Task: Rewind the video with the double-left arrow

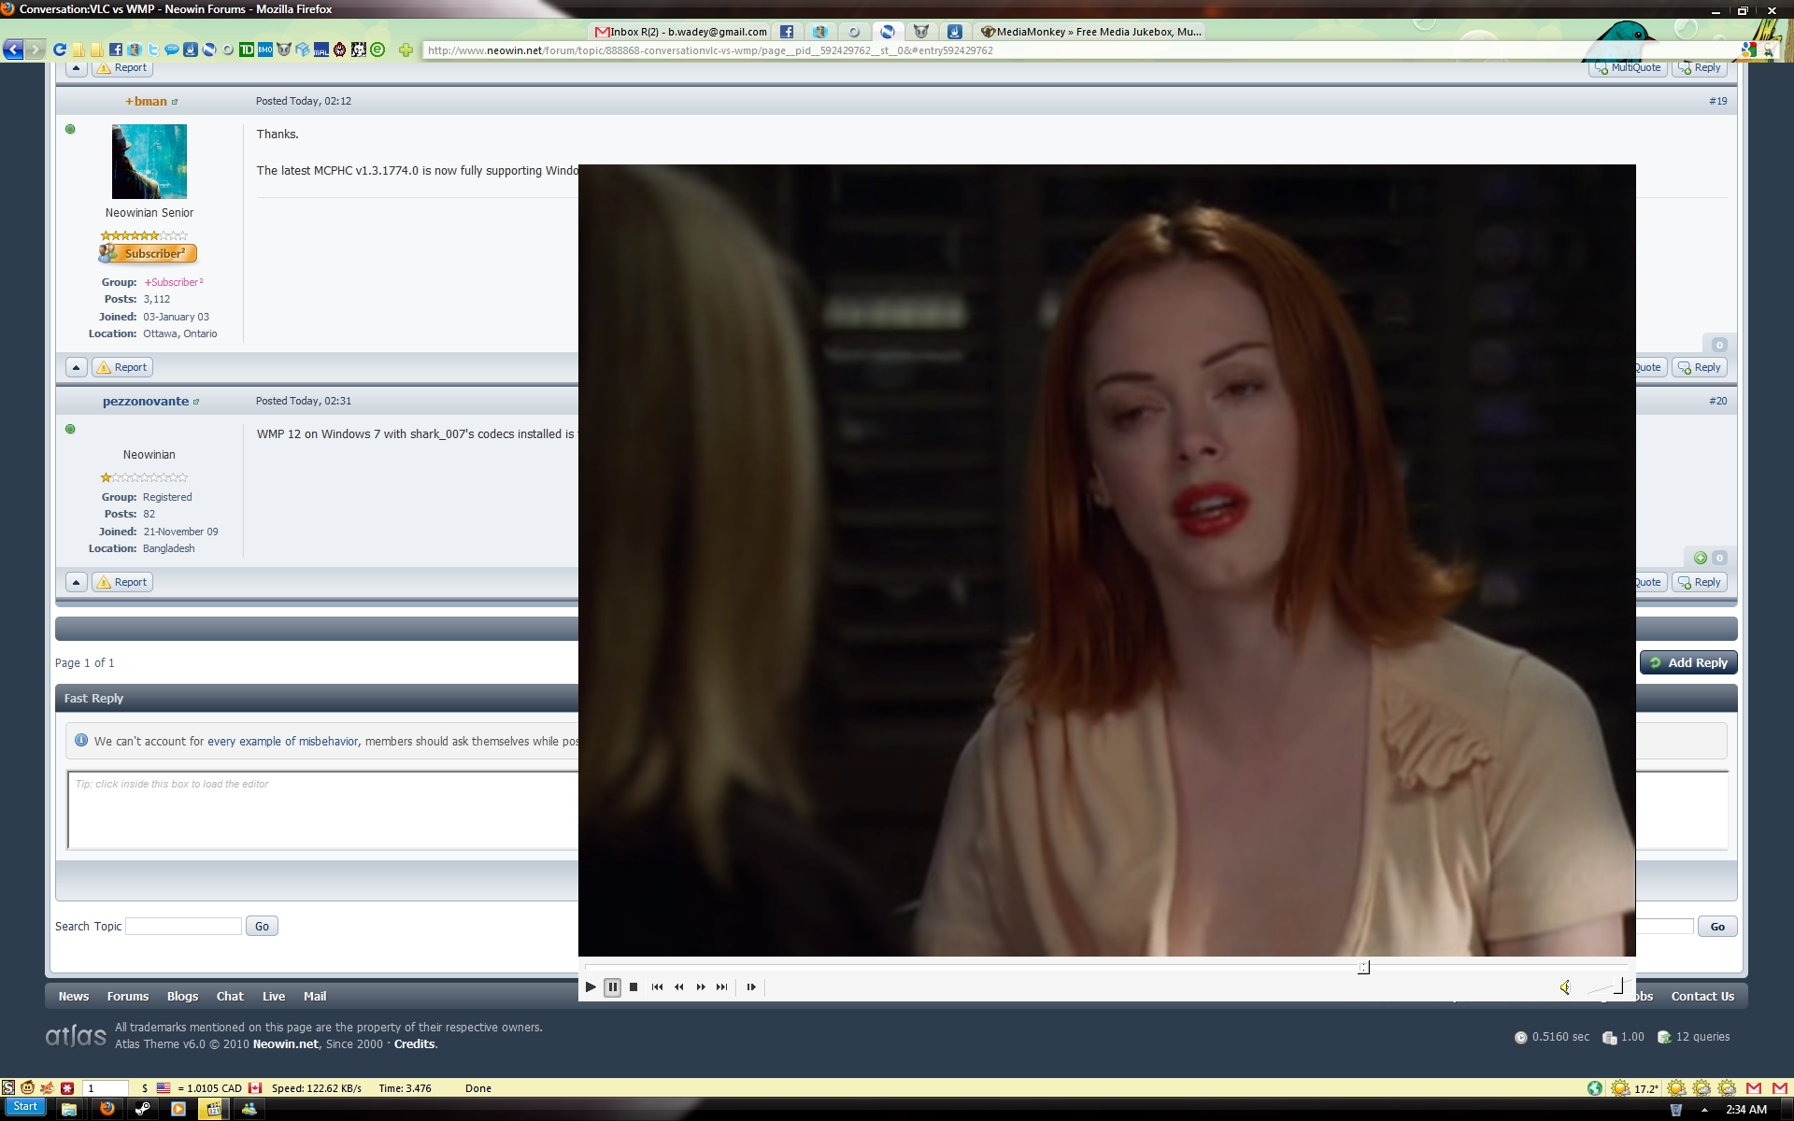Action: point(679,986)
